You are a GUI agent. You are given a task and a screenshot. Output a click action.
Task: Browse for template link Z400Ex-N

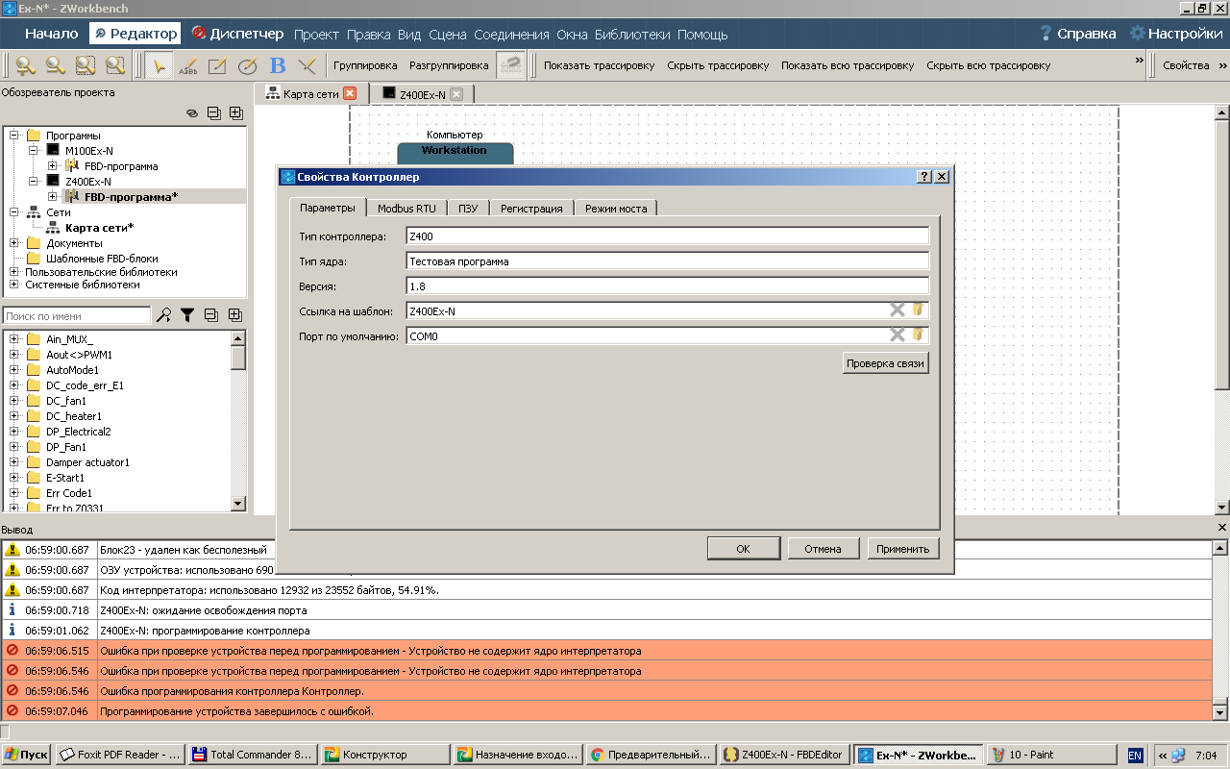tap(918, 310)
